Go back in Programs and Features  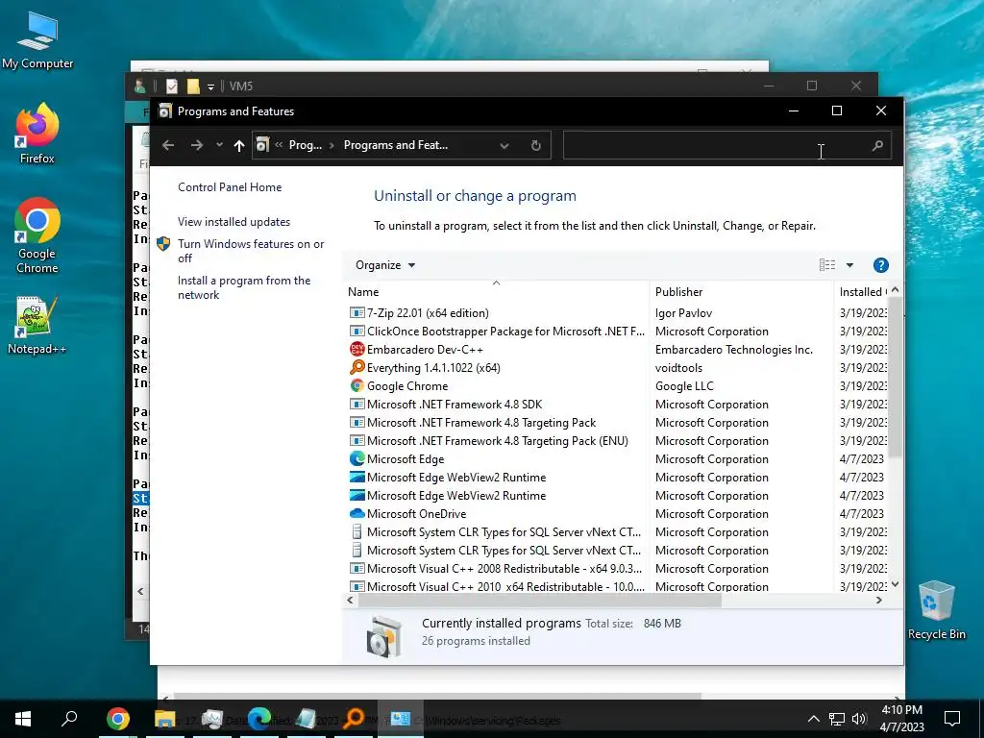pos(168,146)
